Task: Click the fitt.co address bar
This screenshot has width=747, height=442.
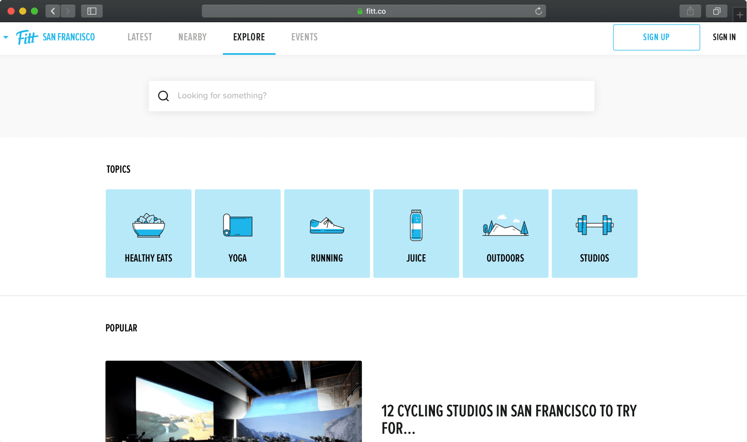Action: 373,11
